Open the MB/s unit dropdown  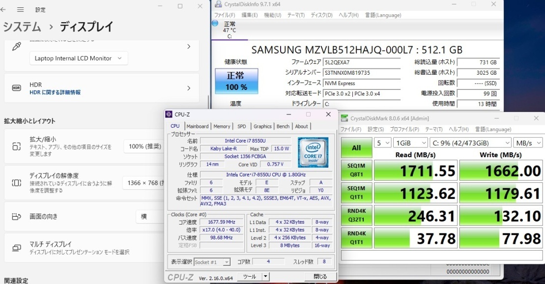click(x=528, y=143)
